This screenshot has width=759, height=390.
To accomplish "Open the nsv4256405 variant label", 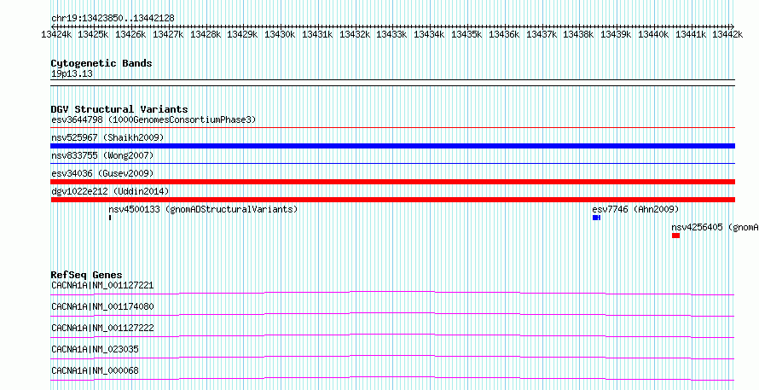I will (715, 227).
